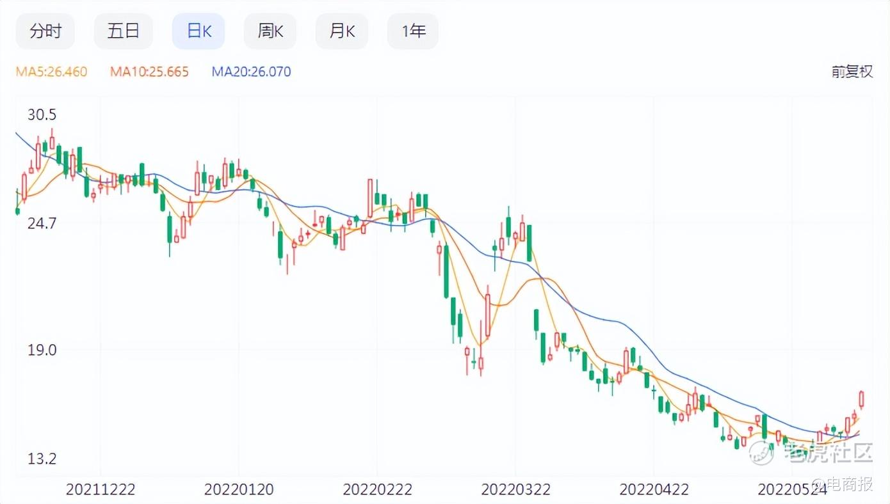Select the 五日 five-day chart tab

coord(124,31)
